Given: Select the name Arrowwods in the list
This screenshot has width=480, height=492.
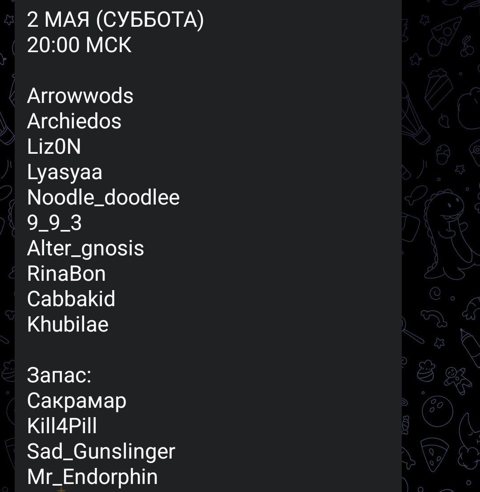Looking at the screenshot, I should (x=80, y=96).
